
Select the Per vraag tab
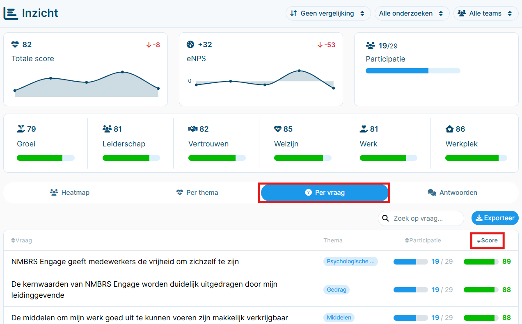[x=325, y=192]
